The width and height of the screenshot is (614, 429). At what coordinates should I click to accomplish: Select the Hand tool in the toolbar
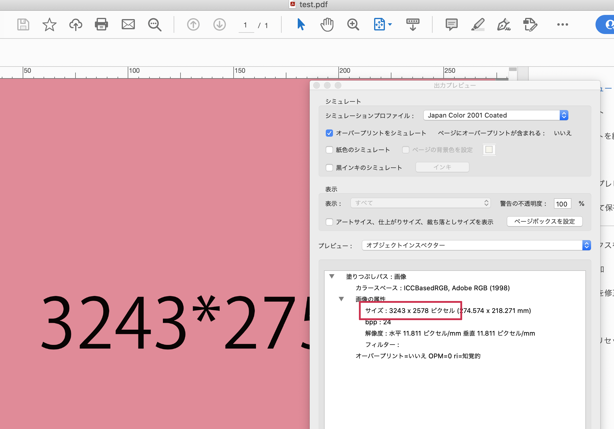click(327, 24)
